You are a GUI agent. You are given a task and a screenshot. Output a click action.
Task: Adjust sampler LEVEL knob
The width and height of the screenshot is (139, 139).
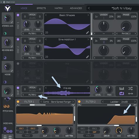(98, 89)
